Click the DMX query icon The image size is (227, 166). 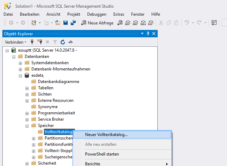pyautogui.click(x=135, y=23)
